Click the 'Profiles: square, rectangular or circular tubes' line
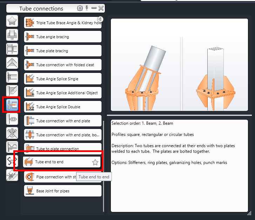 pos(153,135)
